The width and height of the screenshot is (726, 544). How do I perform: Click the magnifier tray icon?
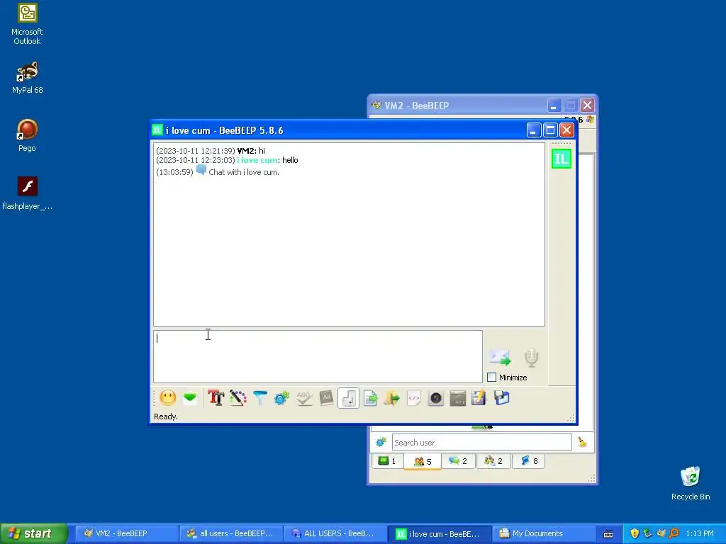pyautogui.click(x=674, y=533)
